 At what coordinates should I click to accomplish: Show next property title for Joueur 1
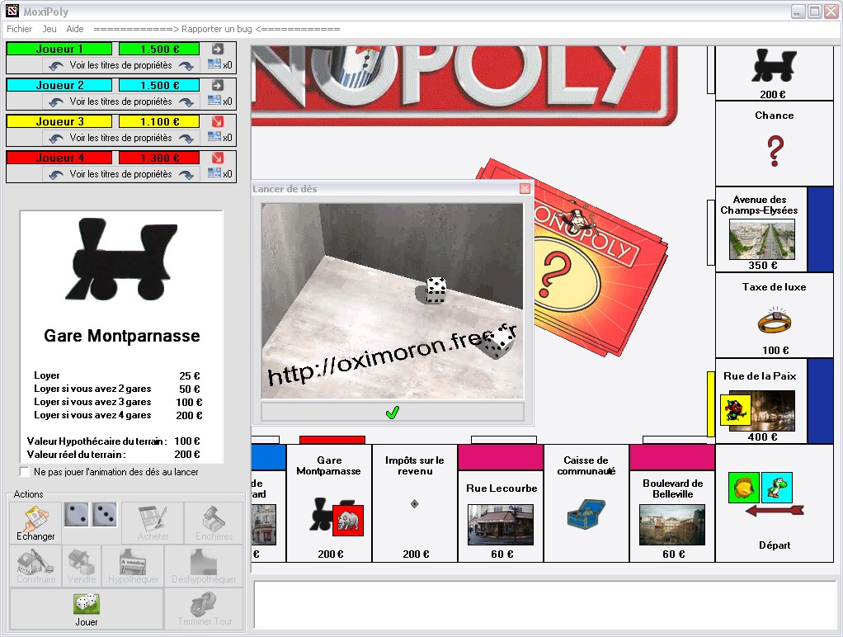click(186, 66)
